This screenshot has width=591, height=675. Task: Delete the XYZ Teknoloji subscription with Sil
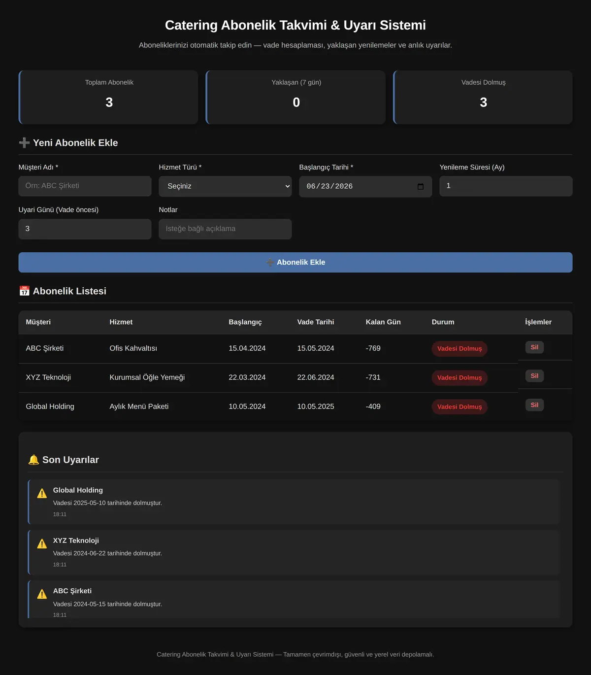[534, 376]
